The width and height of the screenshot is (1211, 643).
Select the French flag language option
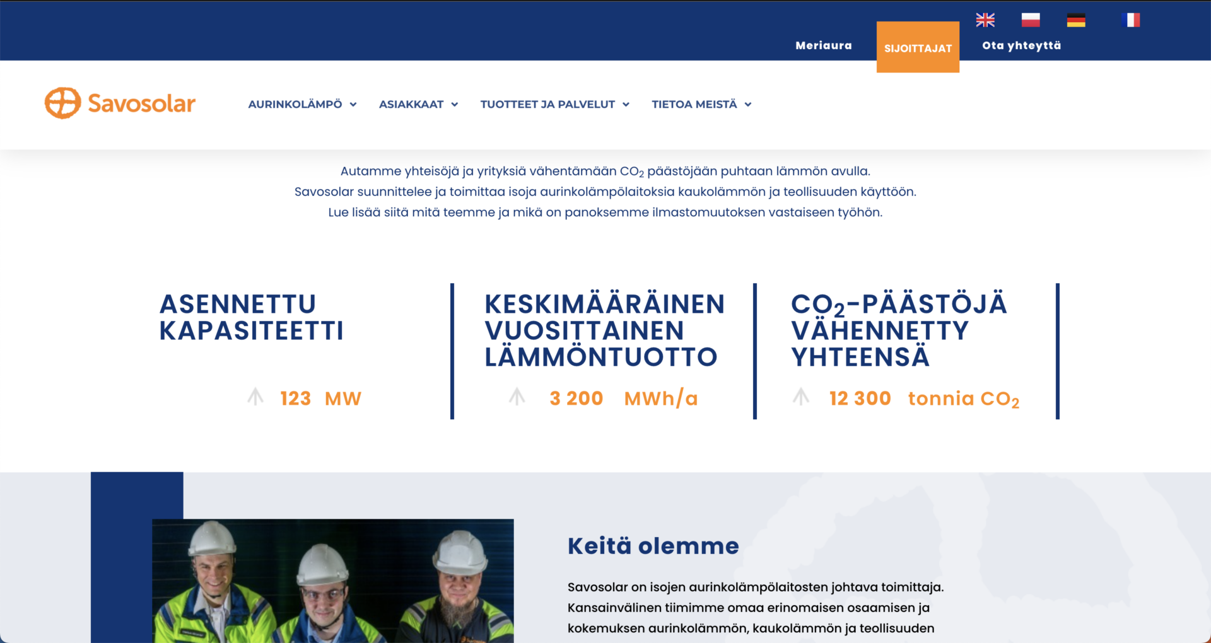point(1131,20)
